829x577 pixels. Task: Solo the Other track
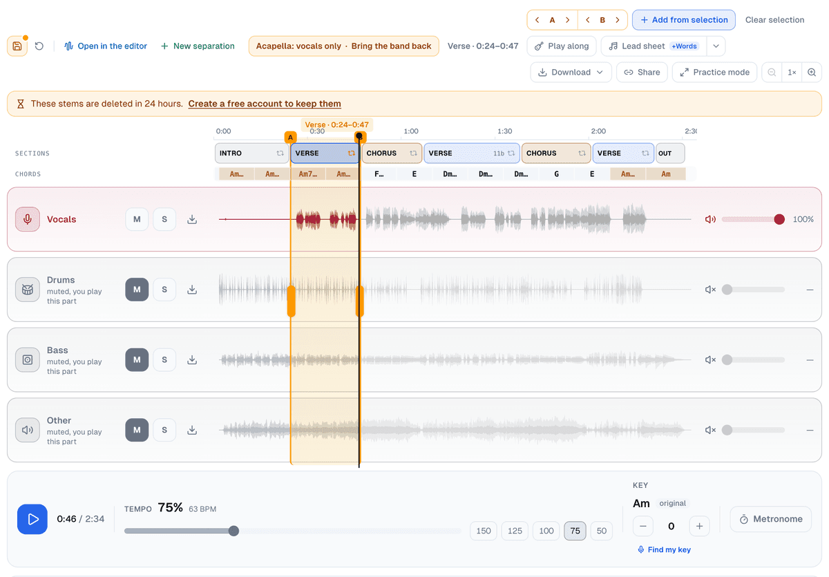click(x=164, y=430)
